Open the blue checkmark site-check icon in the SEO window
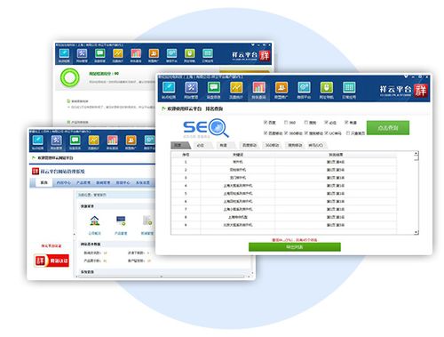 click(169, 88)
